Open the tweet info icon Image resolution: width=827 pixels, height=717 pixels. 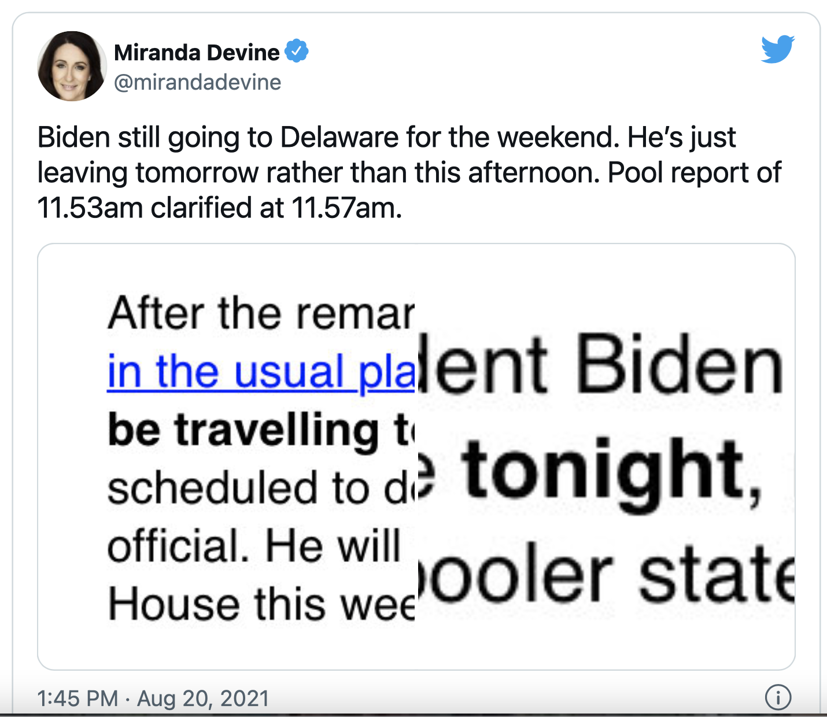coord(778,697)
